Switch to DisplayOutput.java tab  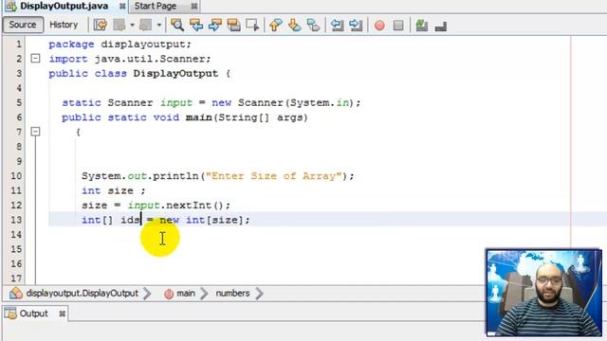64,6
